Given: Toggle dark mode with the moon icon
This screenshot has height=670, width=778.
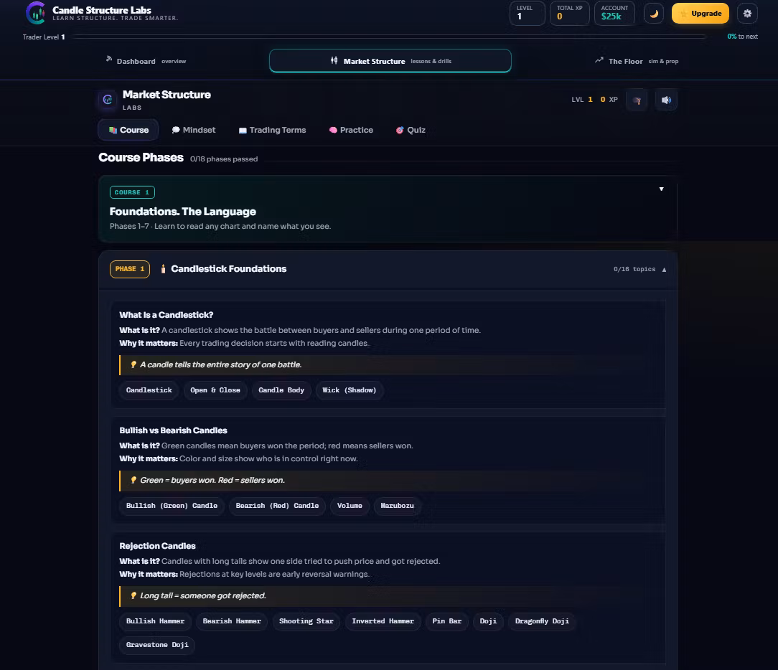Looking at the screenshot, I should 653,14.
